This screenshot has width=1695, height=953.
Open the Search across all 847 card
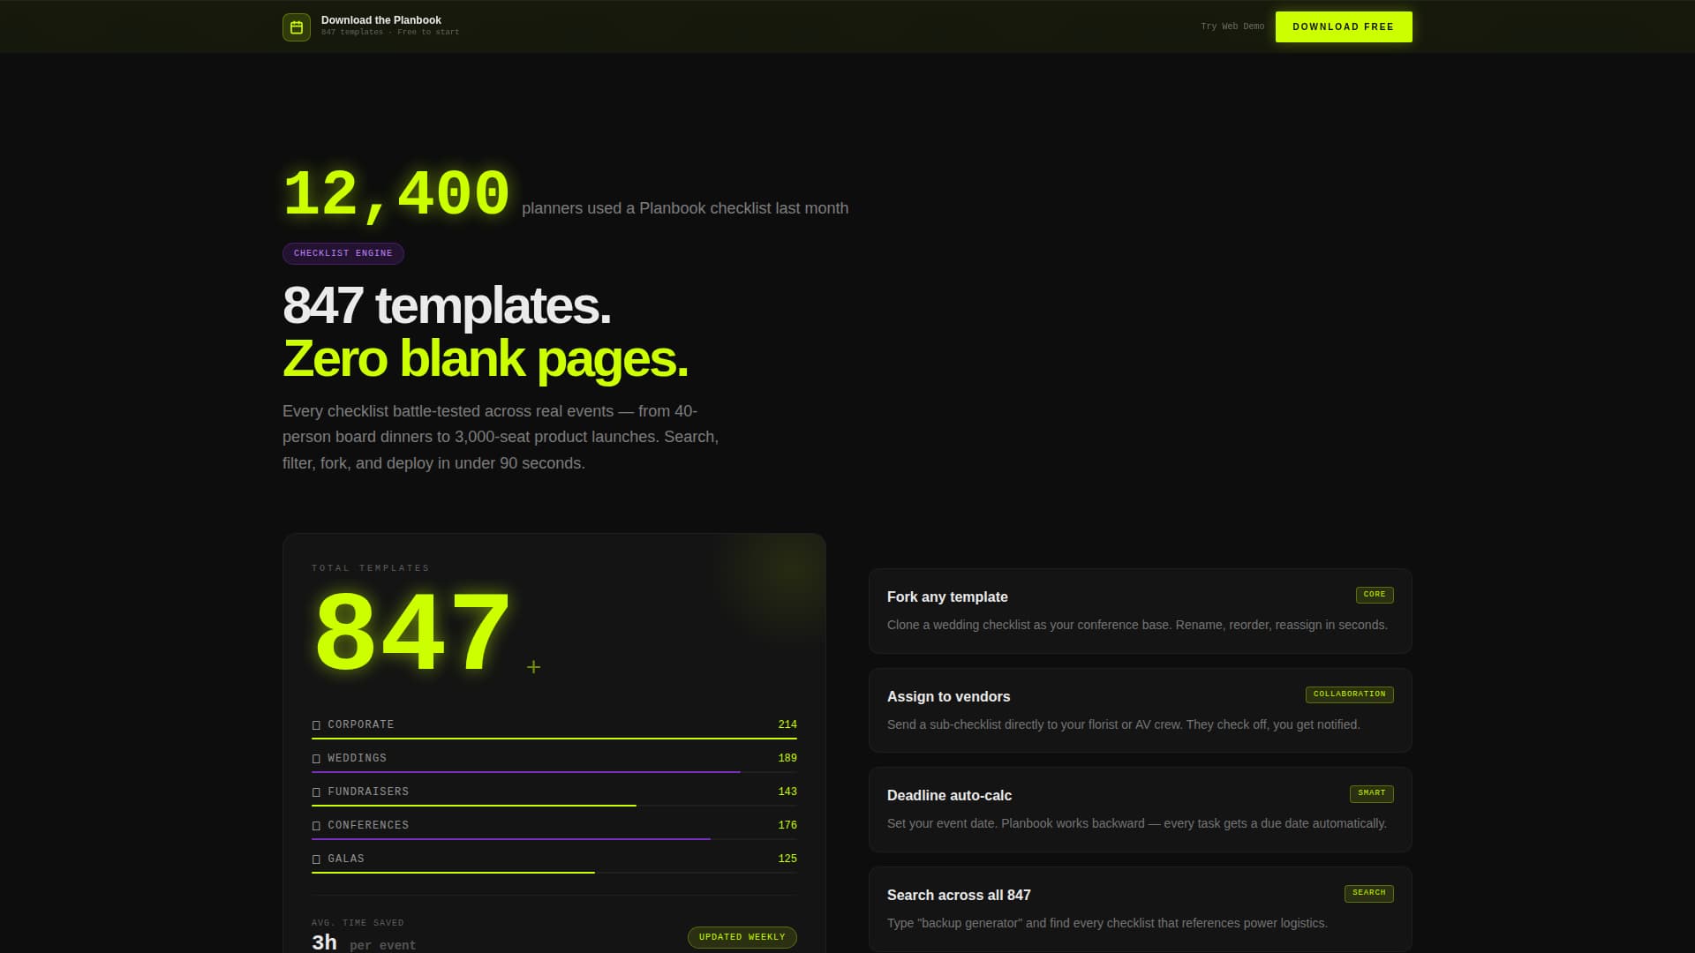click(1141, 909)
